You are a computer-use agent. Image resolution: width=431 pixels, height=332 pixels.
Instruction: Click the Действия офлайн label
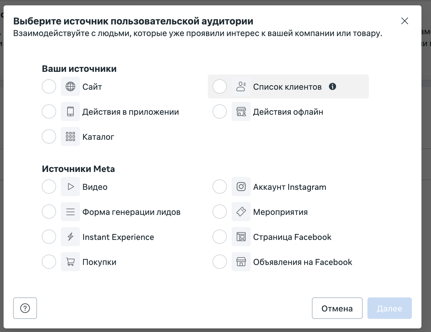(x=288, y=112)
